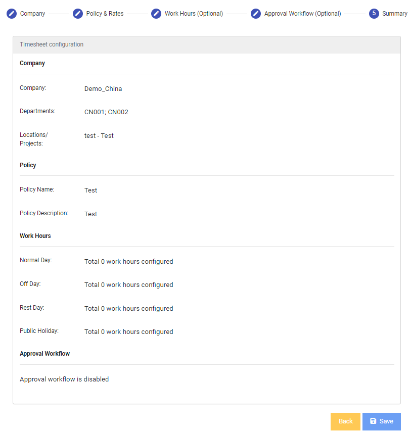The width and height of the screenshot is (410, 433).
Task: Go to the Policy & Rates step
Action: (x=105, y=14)
